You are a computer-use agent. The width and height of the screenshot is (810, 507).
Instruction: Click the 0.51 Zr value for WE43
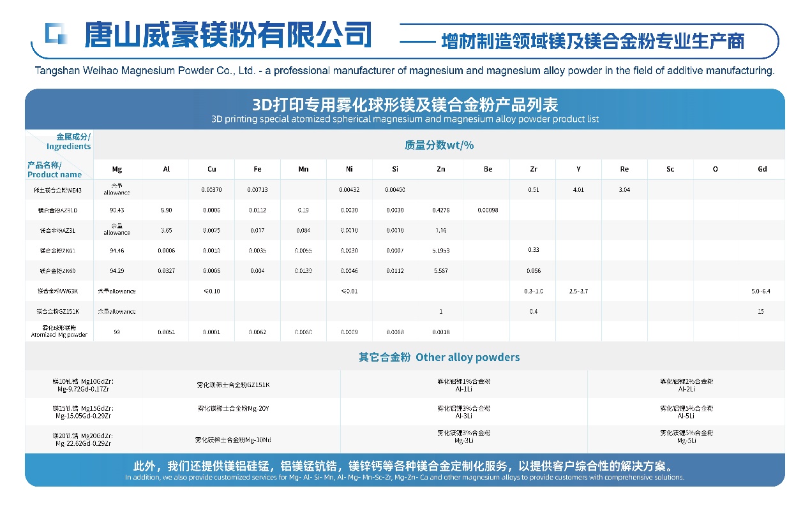point(533,190)
